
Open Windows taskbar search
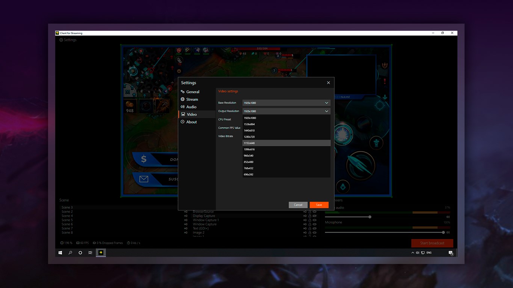point(70,253)
